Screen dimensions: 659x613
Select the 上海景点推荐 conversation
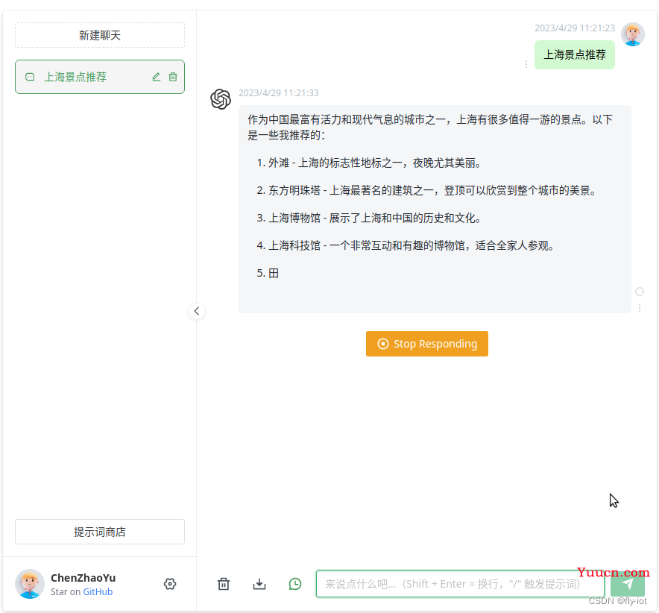pyautogui.click(x=100, y=77)
